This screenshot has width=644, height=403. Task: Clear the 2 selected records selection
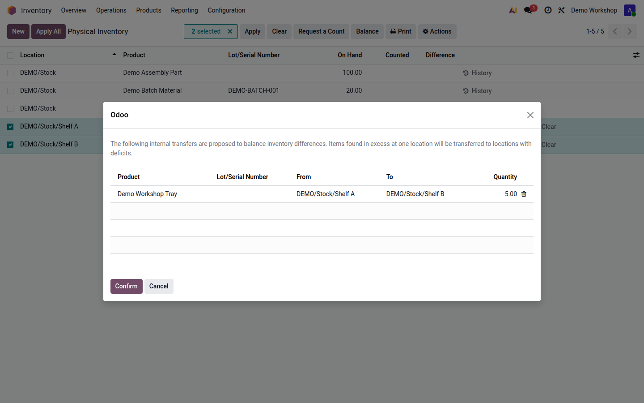(230, 31)
